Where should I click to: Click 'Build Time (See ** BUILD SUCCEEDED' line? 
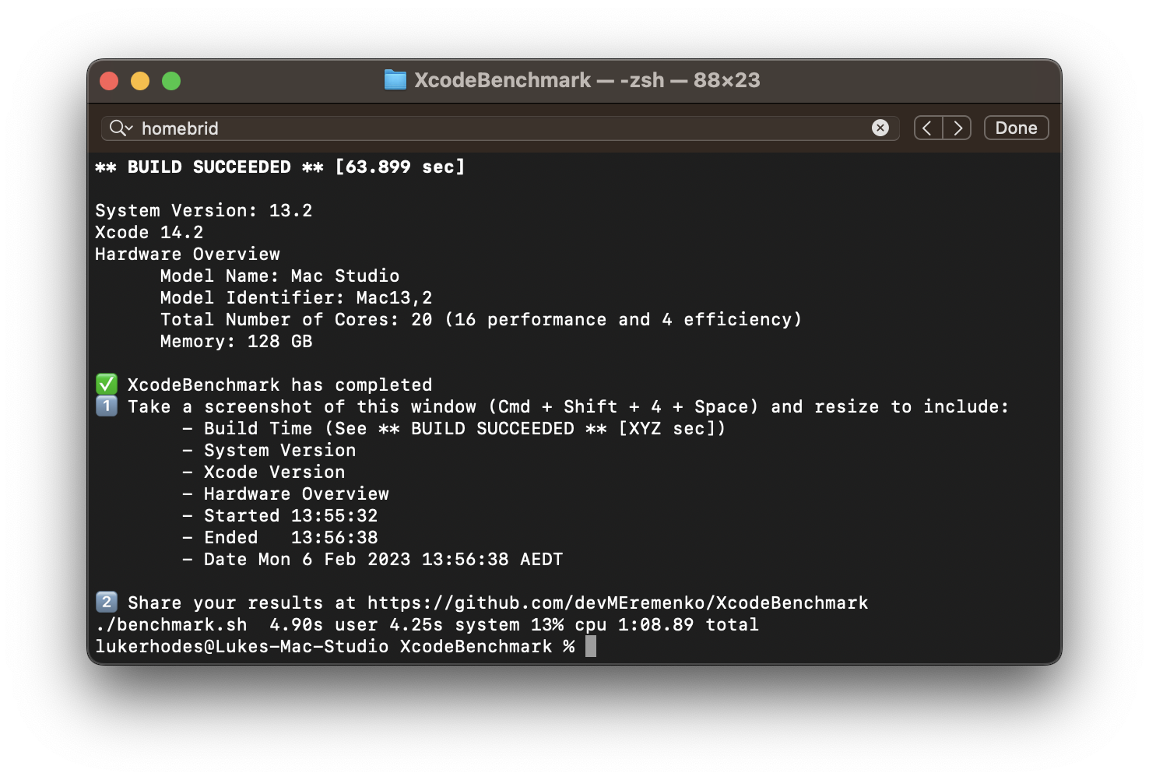[454, 428]
